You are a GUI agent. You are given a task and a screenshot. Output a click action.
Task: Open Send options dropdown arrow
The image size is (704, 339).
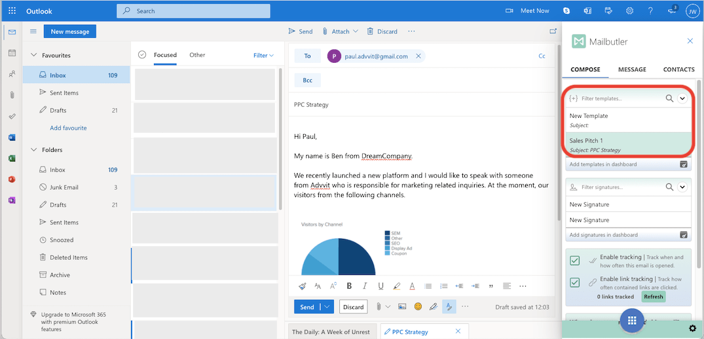(x=327, y=307)
